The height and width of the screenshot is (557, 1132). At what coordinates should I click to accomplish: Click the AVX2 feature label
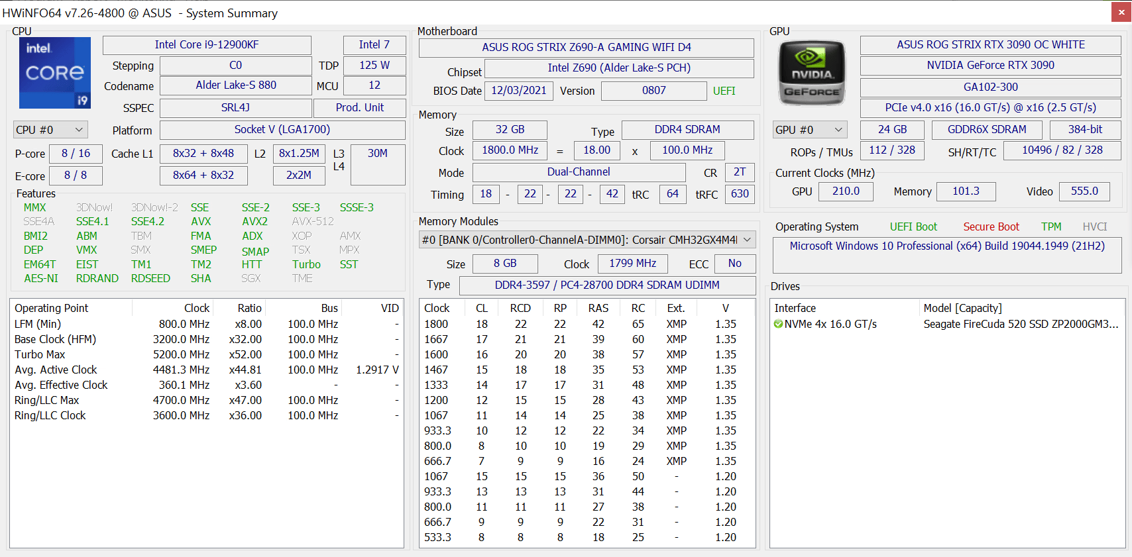255,222
